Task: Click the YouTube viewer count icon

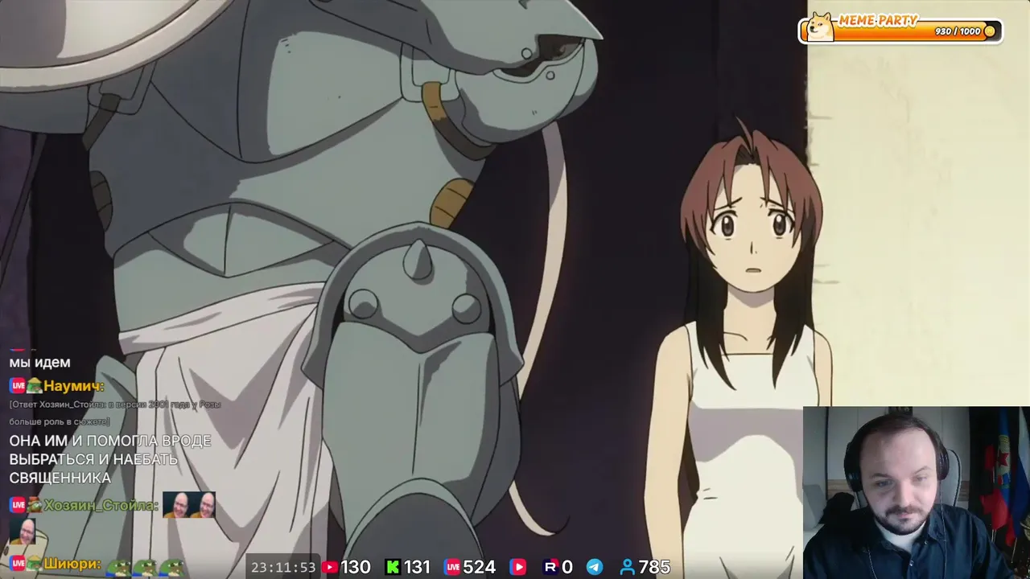Action: tap(329, 567)
